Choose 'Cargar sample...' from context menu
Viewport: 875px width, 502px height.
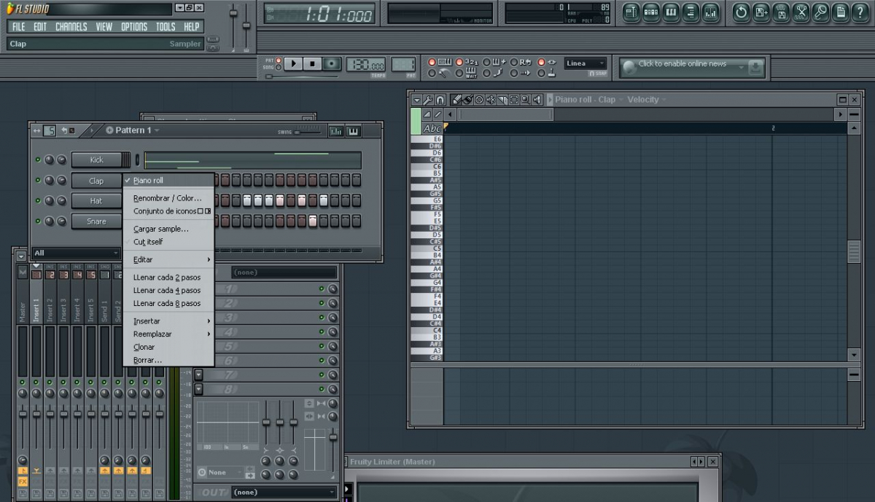[160, 229]
